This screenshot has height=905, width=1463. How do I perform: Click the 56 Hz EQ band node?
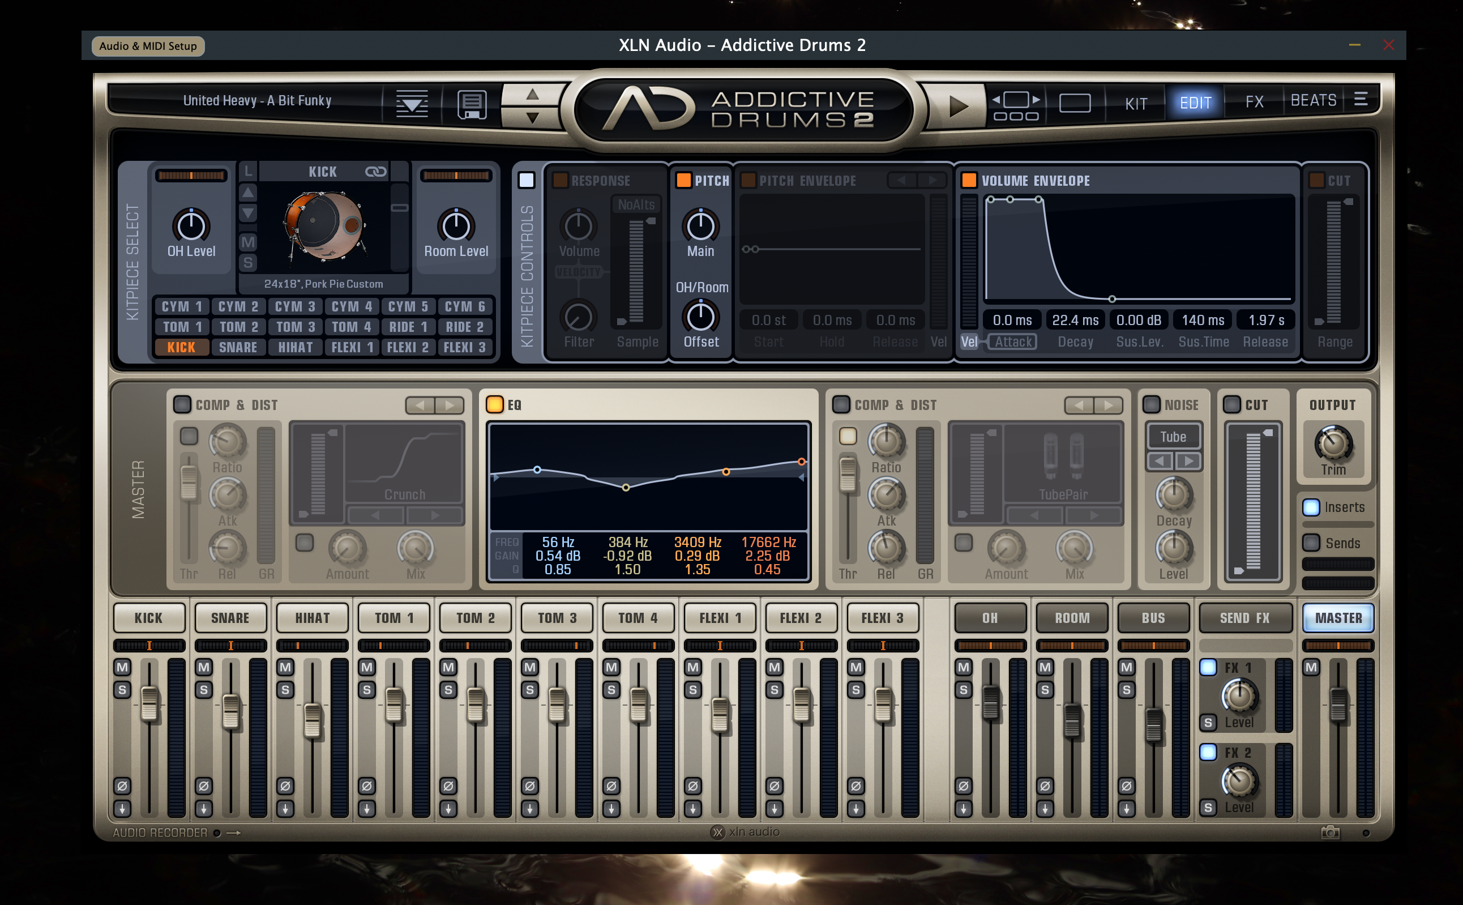(x=537, y=470)
